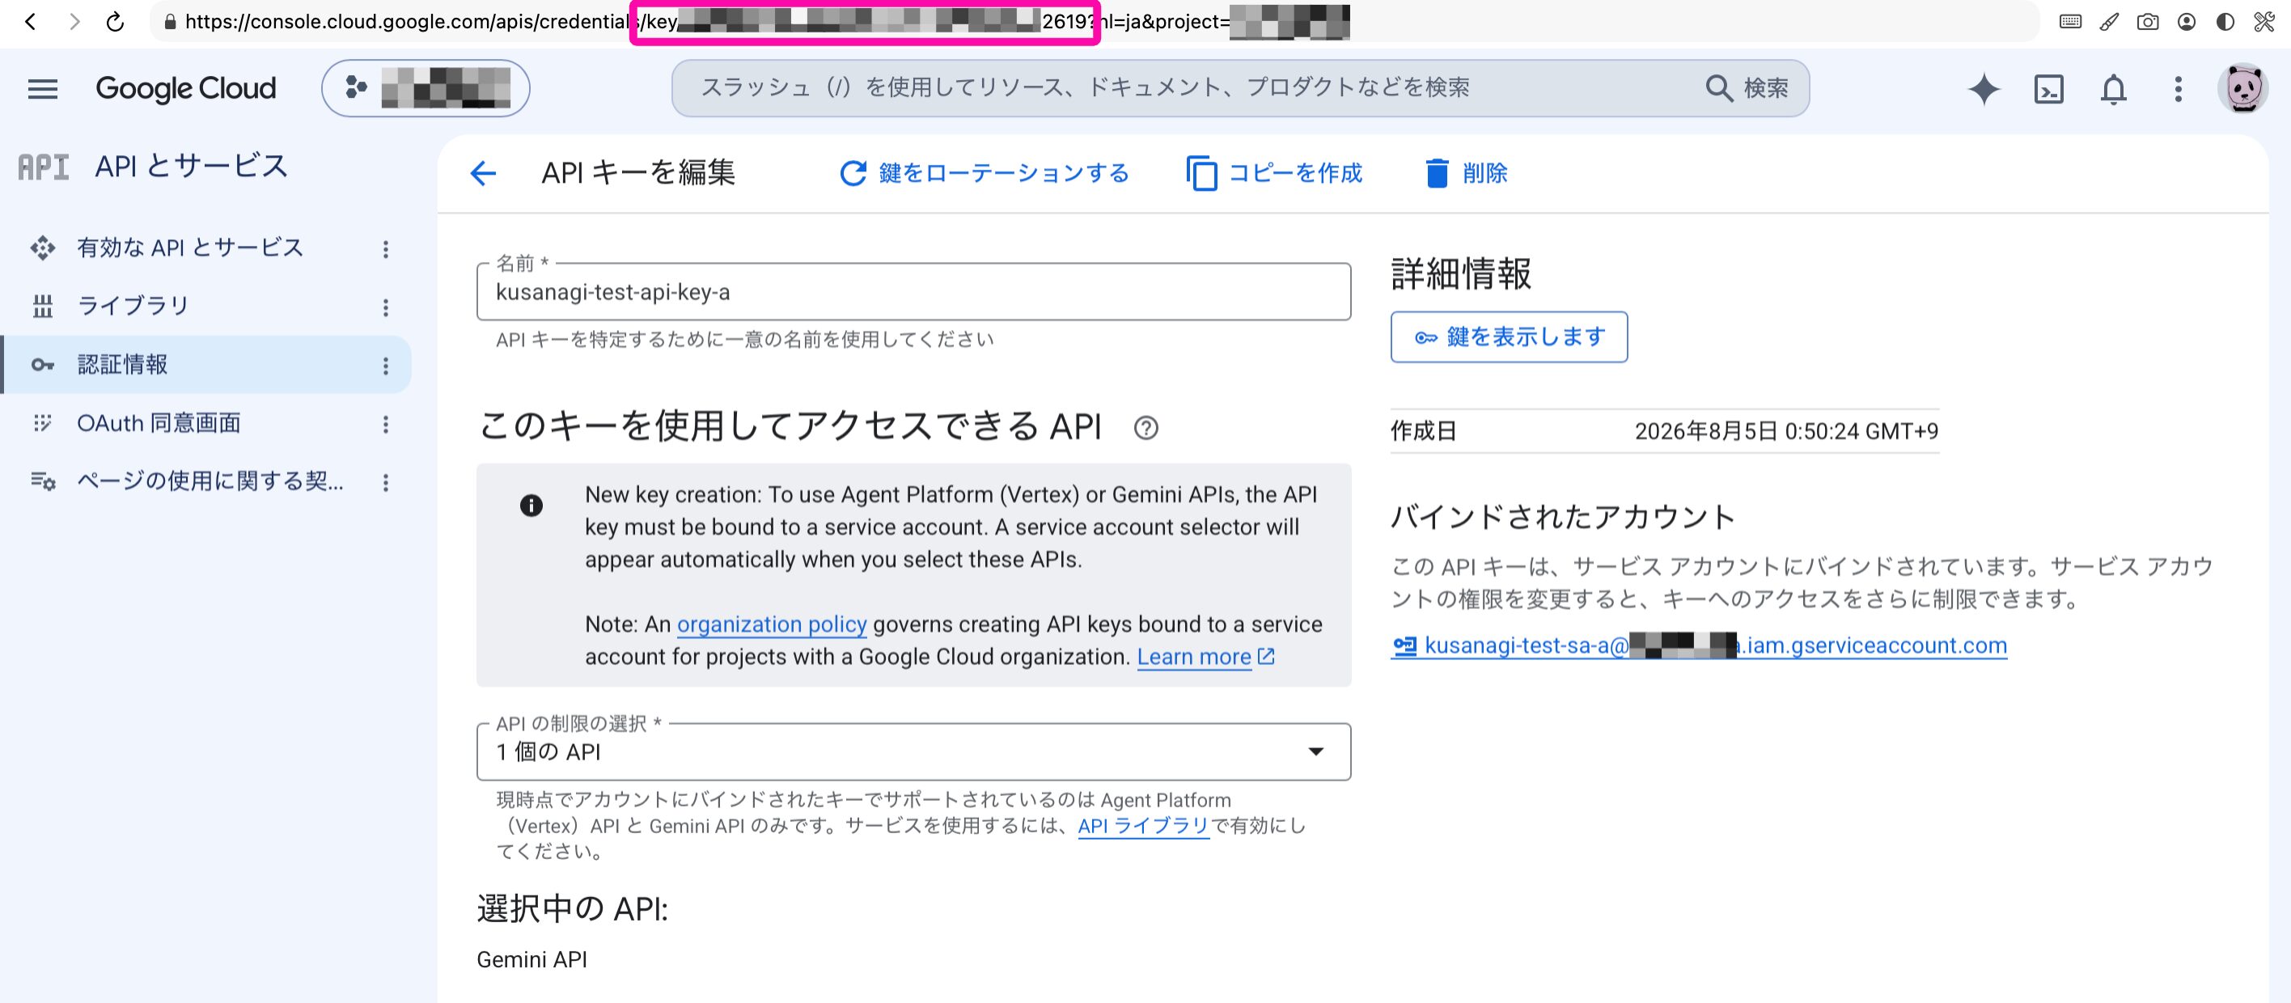The width and height of the screenshot is (2291, 1003).
Task: Open three-dot menu for ライブラリ
Action: [385, 307]
